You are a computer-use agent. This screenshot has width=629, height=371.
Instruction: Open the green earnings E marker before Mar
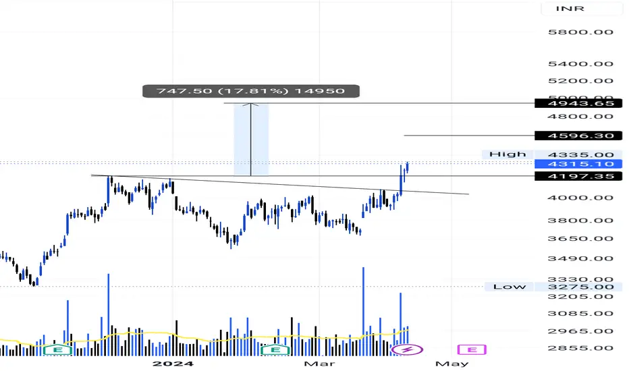pyautogui.click(x=275, y=349)
